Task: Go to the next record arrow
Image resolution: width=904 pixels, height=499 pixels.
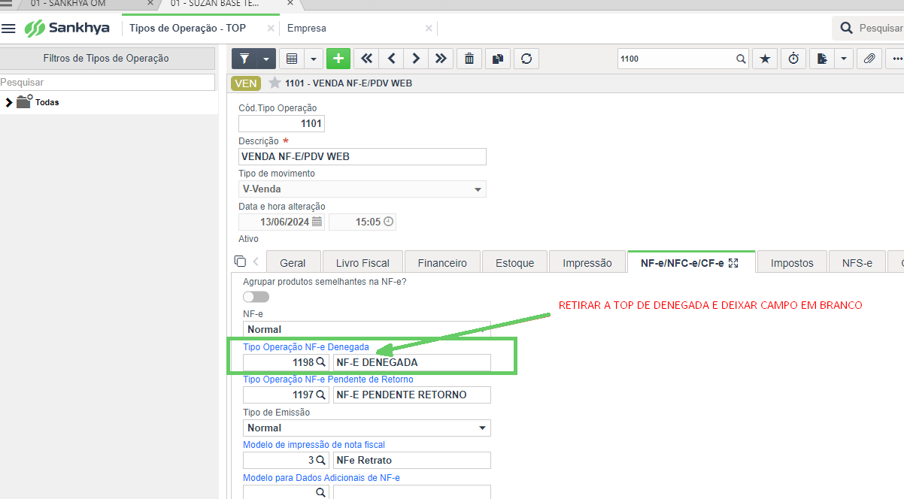Action: point(416,59)
